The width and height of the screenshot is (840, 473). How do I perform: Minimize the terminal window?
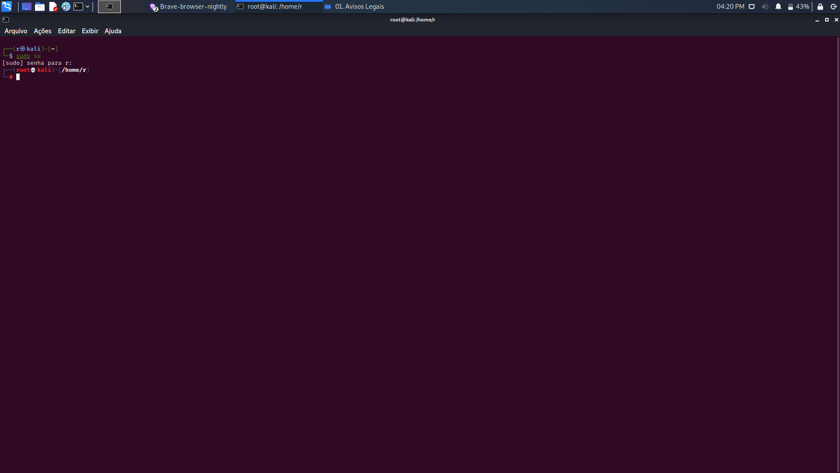817,20
